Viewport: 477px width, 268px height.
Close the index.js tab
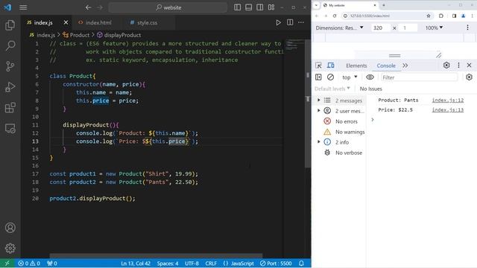click(66, 22)
